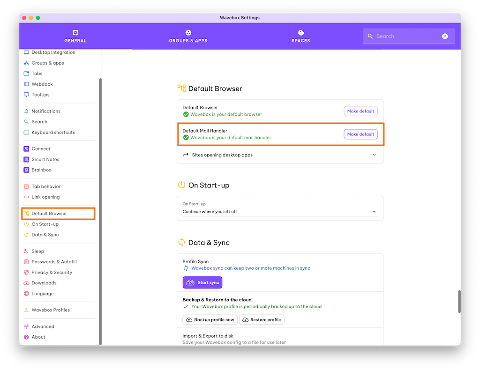Click the On Start-up power icon in sidebar

click(x=26, y=224)
